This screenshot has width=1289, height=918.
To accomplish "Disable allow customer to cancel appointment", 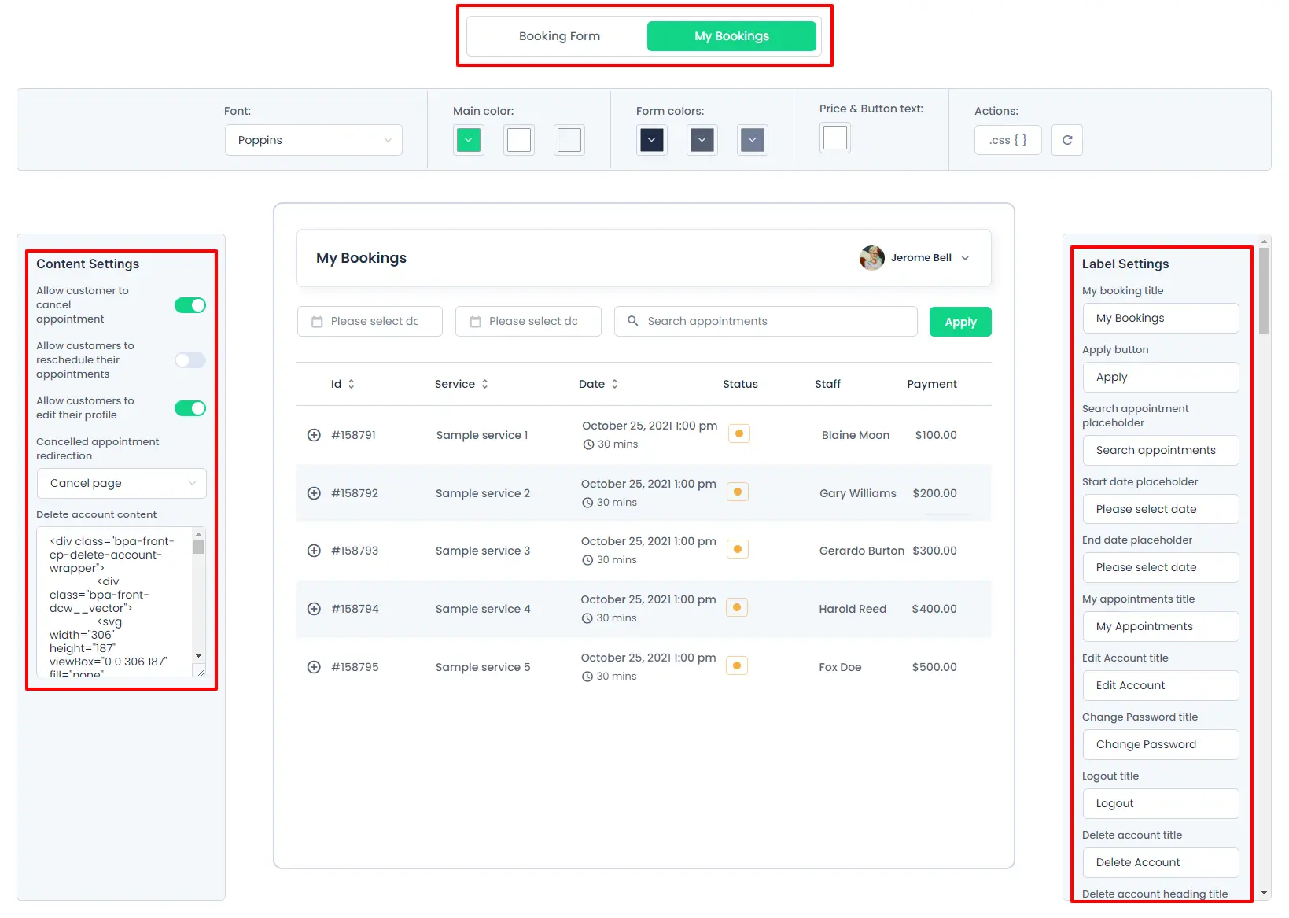I will 190,305.
